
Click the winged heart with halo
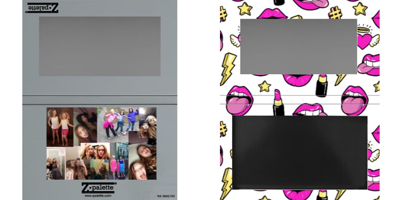365,38
